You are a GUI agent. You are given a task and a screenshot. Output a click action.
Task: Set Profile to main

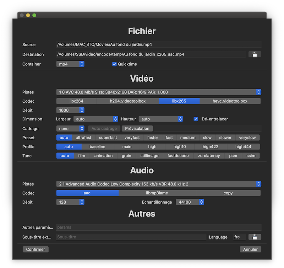pos(127,147)
